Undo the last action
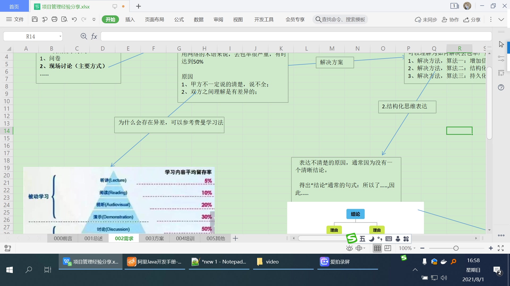The image size is (510, 286). 74,19
